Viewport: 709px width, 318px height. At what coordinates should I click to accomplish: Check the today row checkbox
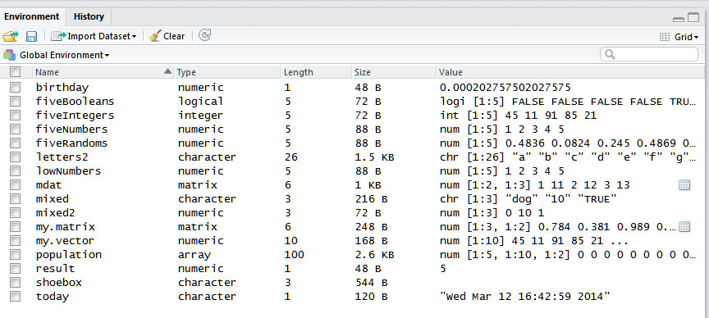click(16, 297)
